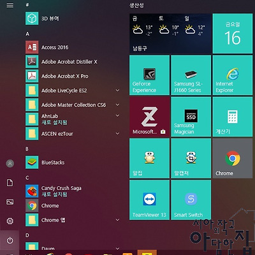
Task: Open the weather tile for 남동구
Action: click(170, 34)
